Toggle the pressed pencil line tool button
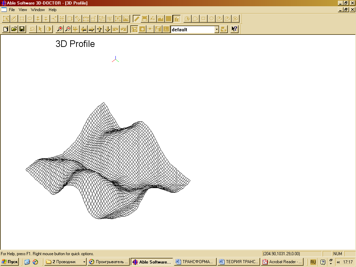The width and height of the screenshot is (356, 267). pos(136,18)
